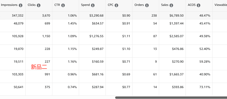The height and width of the screenshot is (99, 227).
Task: Select clicks cell 1,150
Action: click(x=46, y=36)
